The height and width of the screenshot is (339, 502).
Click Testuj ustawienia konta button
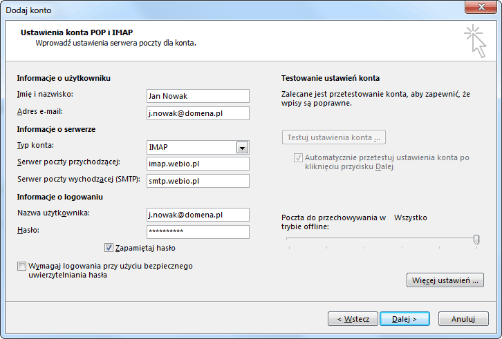pos(333,137)
